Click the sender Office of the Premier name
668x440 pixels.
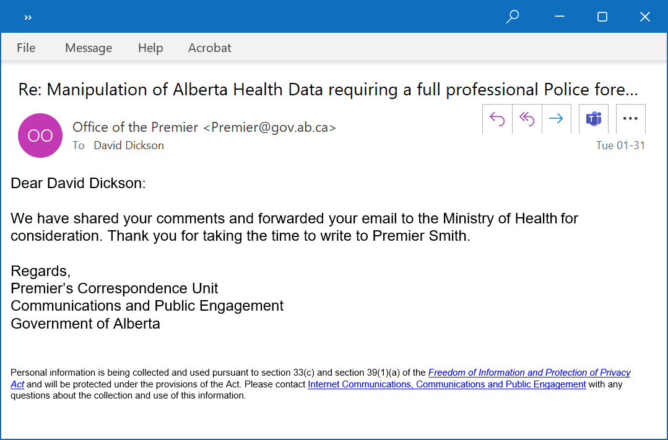click(x=136, y=127)
